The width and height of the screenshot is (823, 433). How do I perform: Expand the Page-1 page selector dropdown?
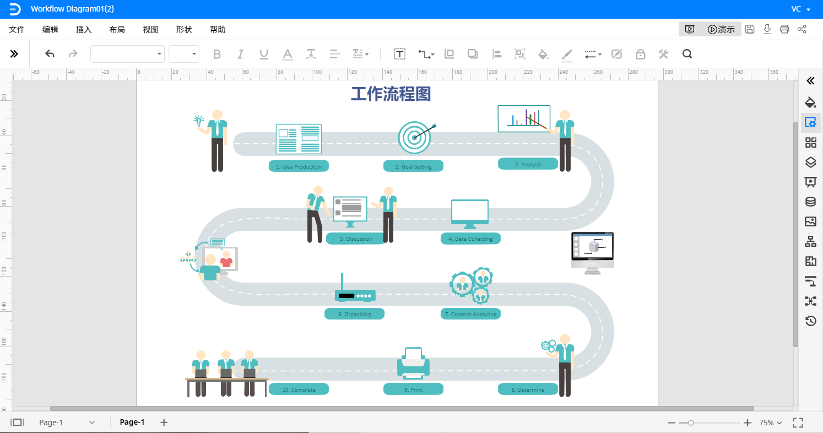[92, 423]
